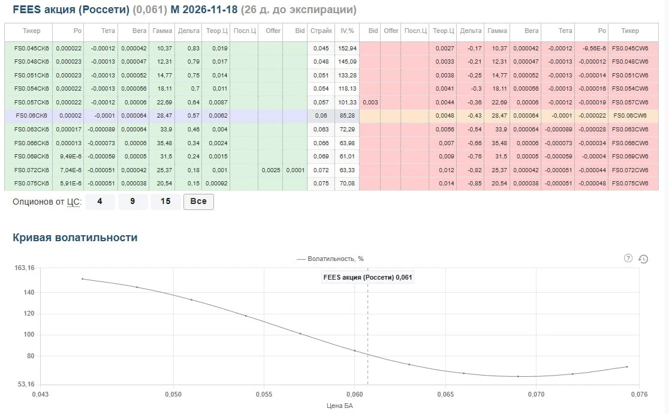Open call ticker FS0.057CK6
Viewport: 669px width, 414px height.
[32, 102]
